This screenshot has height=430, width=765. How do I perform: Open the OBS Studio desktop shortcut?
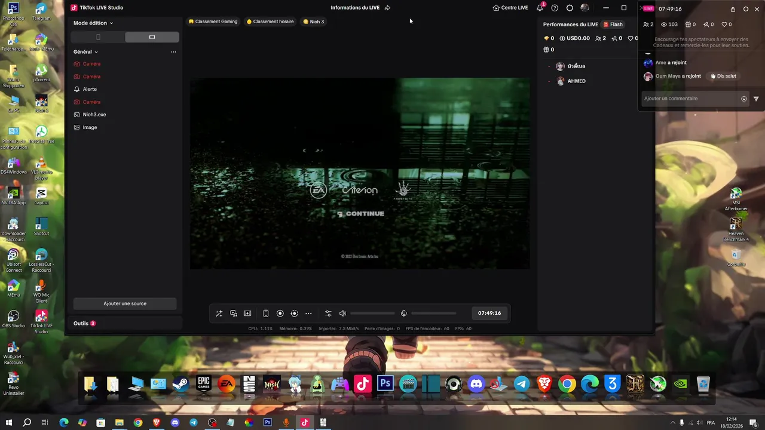tap(13, 320)
